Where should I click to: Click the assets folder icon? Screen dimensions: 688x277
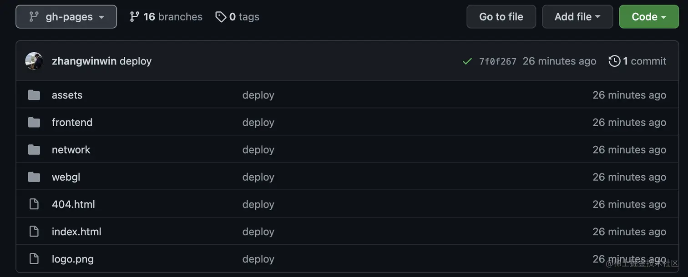tap(34, 95)
